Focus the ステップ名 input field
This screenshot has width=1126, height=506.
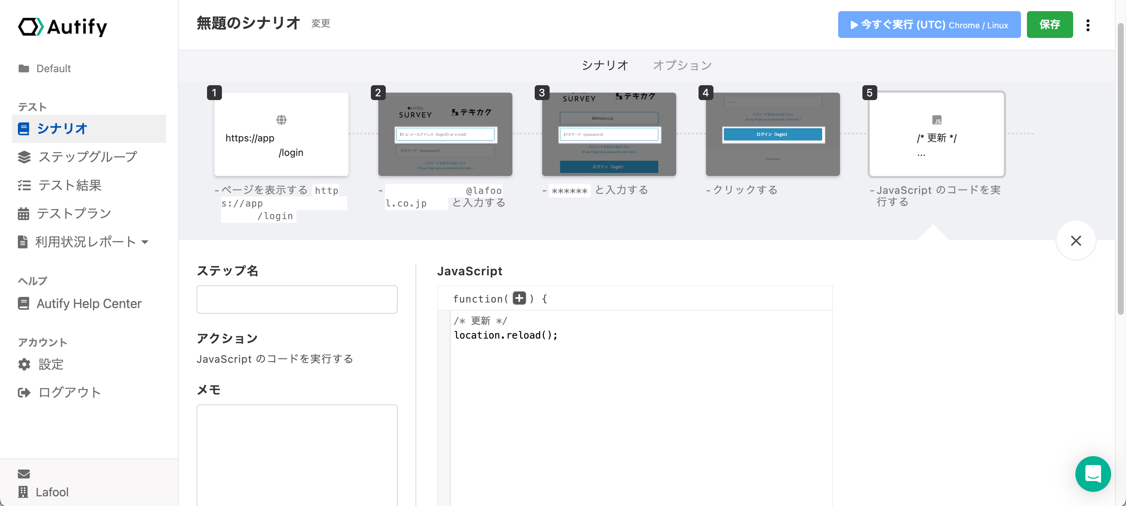(x=297, y=300)
